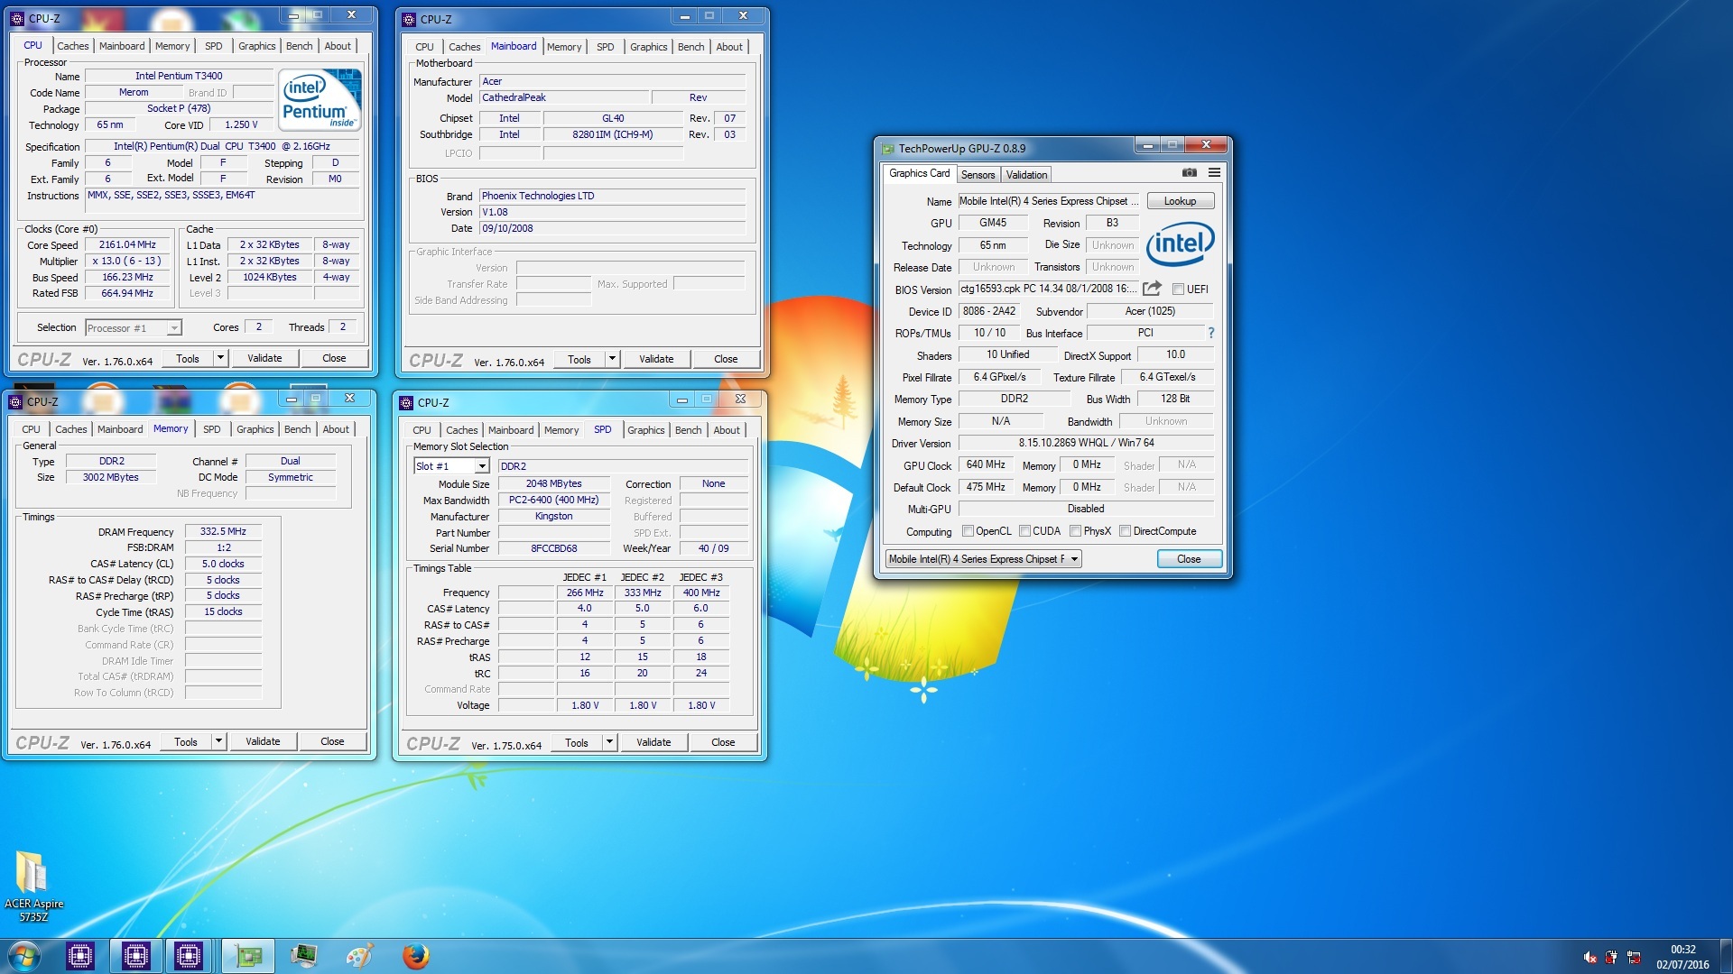
Task: Open About tab in CPU-Z SPD window
Action: point(727,430)
